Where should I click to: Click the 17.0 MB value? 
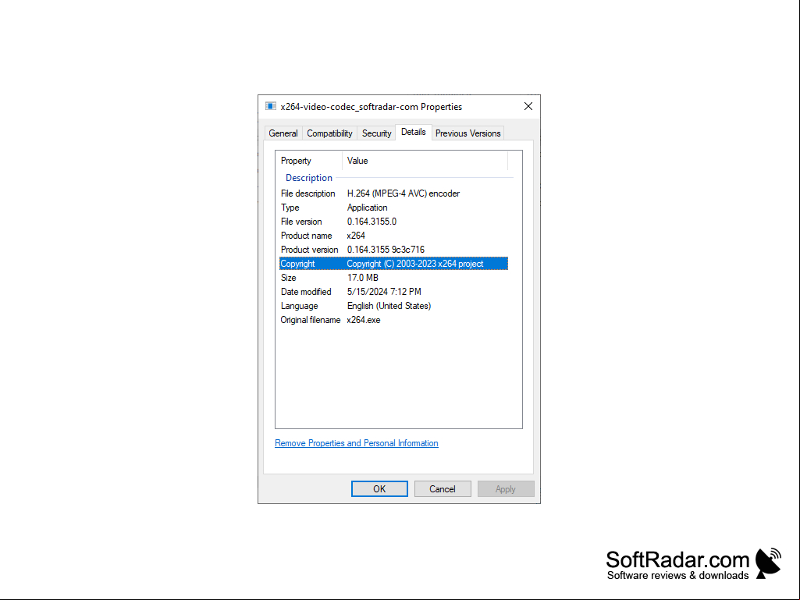coord(363,278)
